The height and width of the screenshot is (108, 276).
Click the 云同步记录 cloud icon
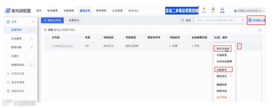8,74
